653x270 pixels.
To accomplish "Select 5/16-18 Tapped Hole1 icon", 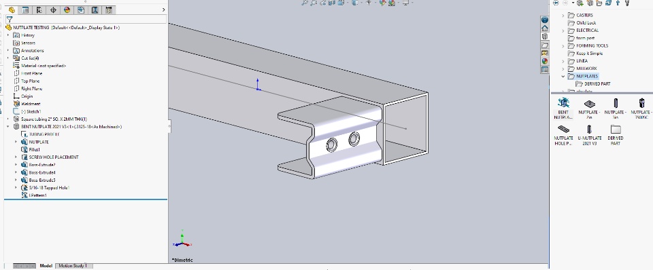I will tap(24, 188).
